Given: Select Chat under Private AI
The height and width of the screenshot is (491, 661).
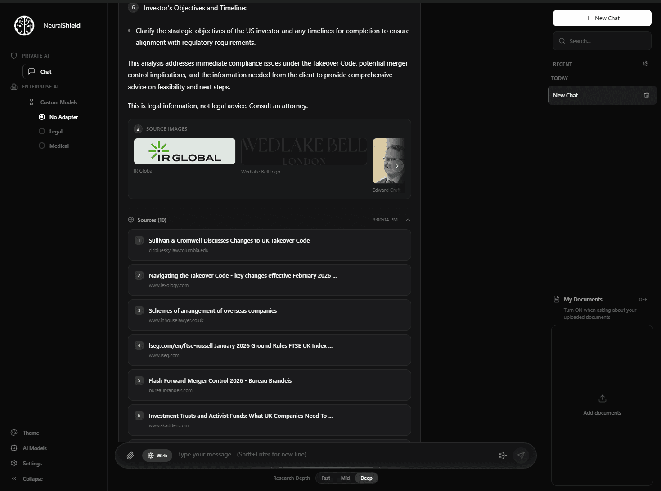Looking at the screenshot, I should click(45, 71).
